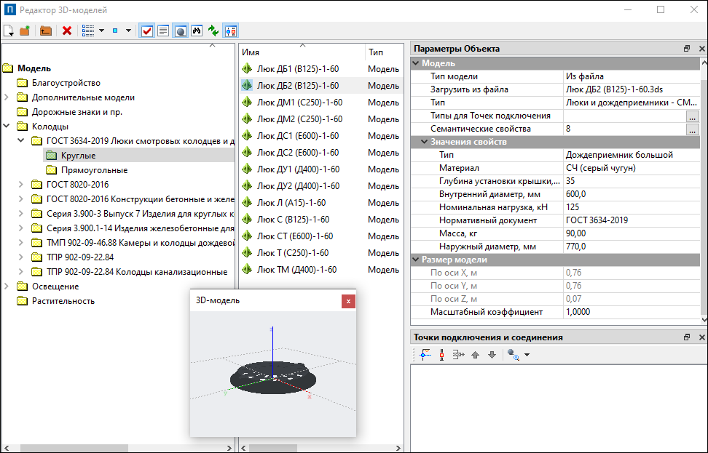The height and width of the screenshot is (453, 708).
Task: Click the new document icon in toolbar
Action: click(9, 31)
